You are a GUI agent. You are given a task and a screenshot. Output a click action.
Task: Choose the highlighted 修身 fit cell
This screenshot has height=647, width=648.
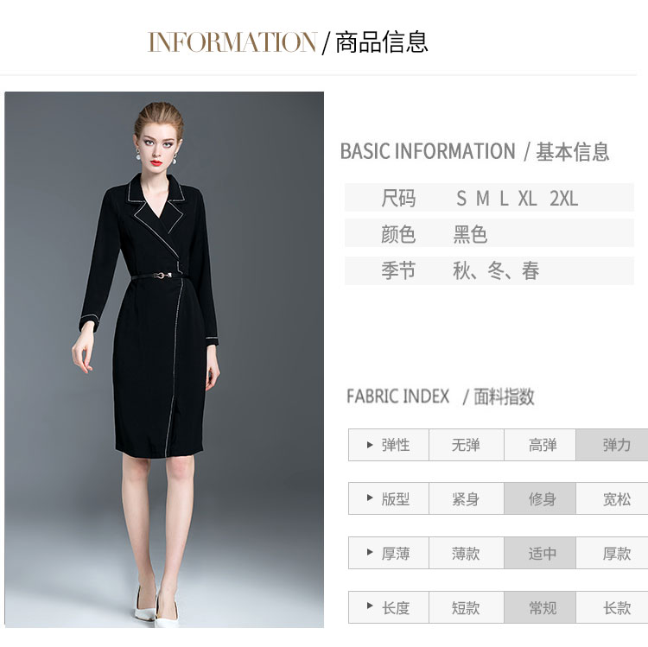pyautogui.click(x=540, y=498)
